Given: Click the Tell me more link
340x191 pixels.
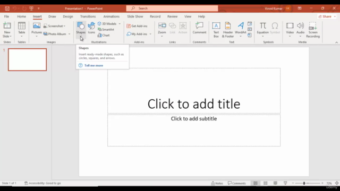Looking at the screenshot, I should point(93,65).
